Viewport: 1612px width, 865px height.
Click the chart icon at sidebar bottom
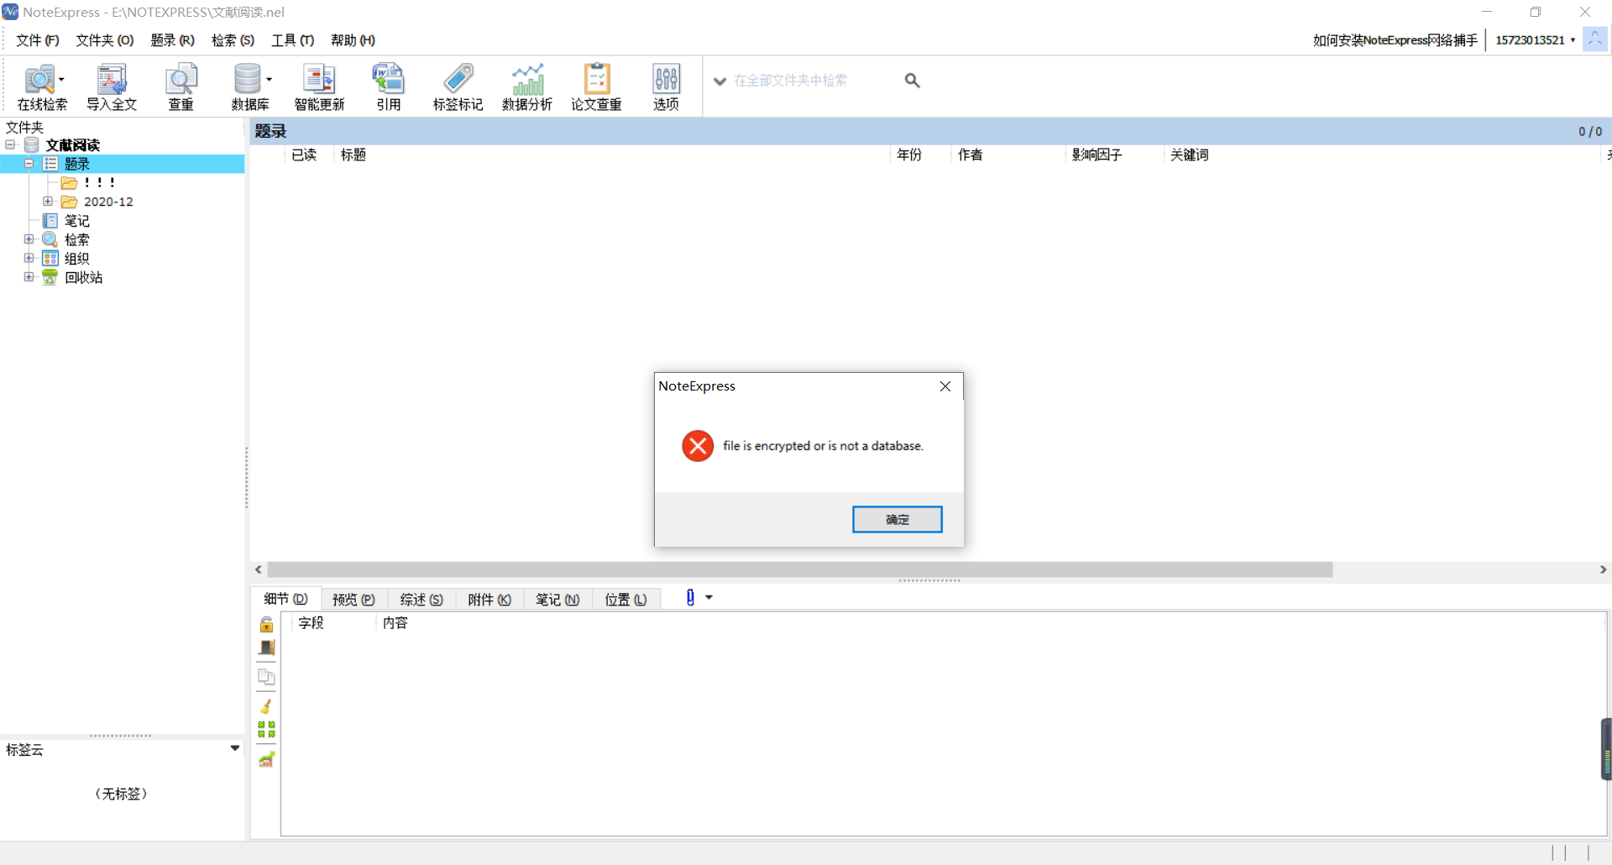266,759
